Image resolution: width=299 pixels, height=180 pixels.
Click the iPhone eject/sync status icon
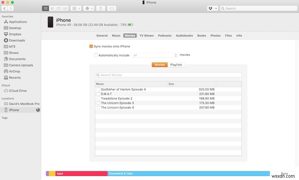(x=38, y=110)
